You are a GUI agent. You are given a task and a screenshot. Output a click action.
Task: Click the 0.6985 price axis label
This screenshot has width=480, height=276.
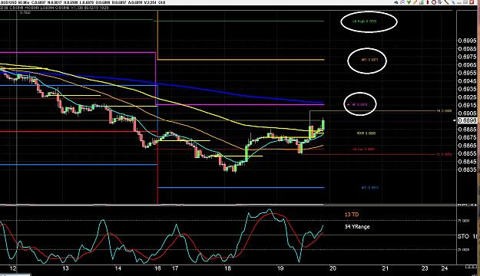(x=467, y=49)
